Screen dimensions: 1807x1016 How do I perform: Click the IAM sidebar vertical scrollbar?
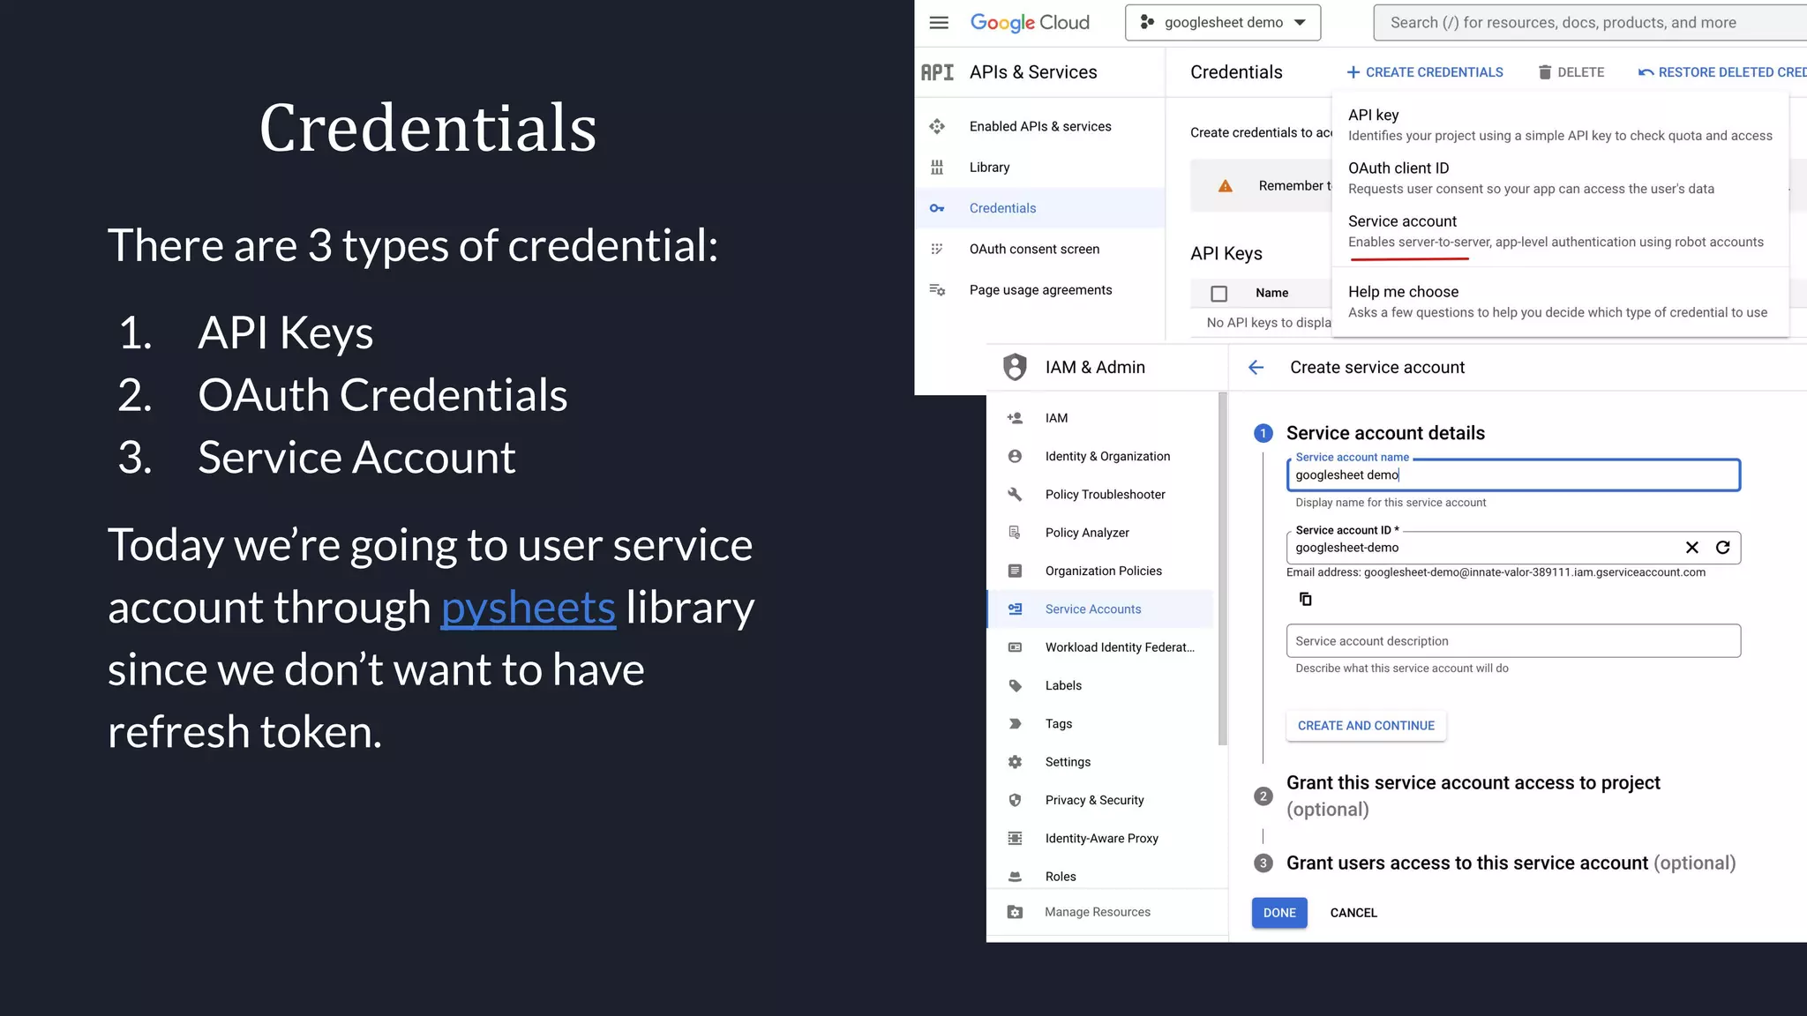click(x=1222, y=569)
